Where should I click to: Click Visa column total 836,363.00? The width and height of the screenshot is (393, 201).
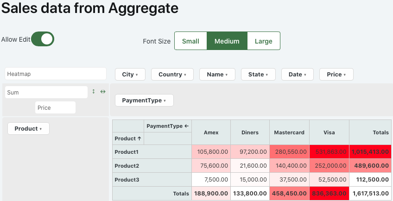pos(329,194)
